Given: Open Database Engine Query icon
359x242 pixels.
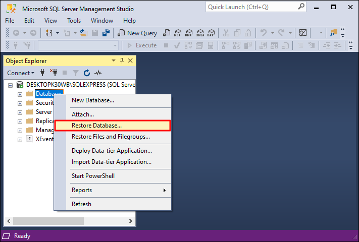Looking at the screenshot, I should [167, 33].
